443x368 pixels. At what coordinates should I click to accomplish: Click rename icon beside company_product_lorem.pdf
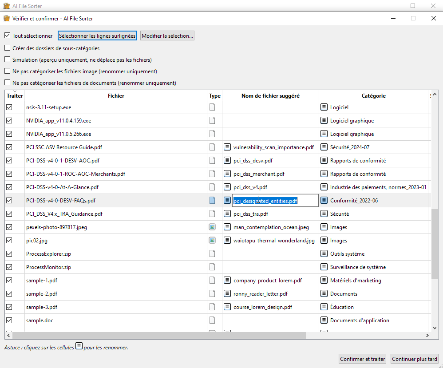[227, 281]
